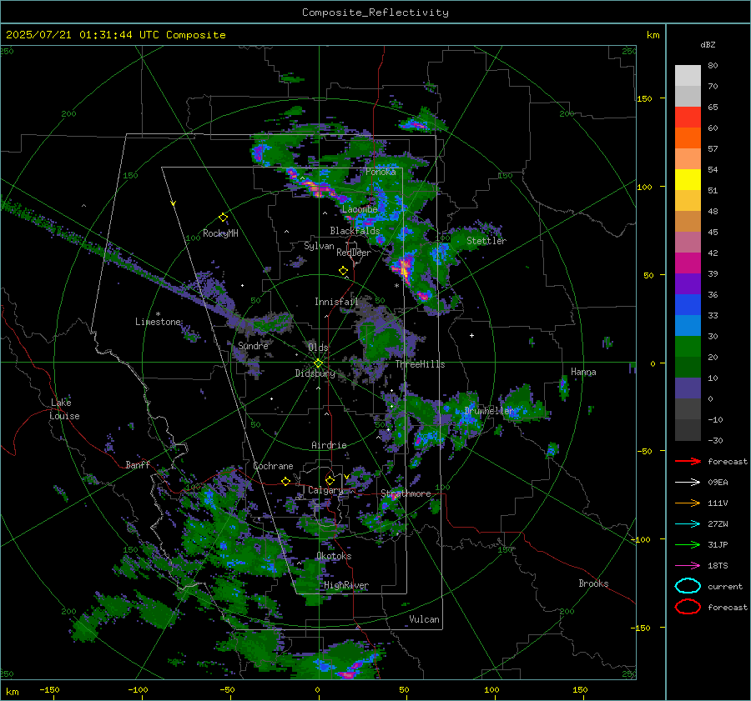
Task: Click the Olds city label
Action: coord(318,347)
